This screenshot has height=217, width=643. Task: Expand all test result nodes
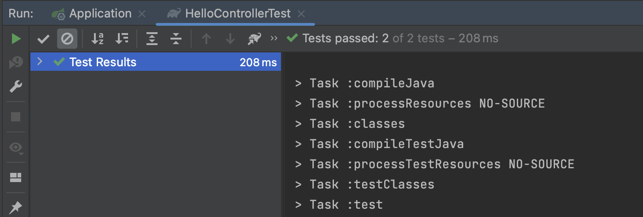(152, 39)
